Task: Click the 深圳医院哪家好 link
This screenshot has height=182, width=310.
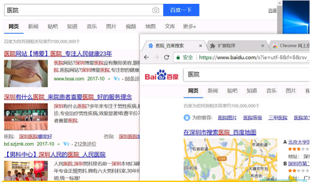Action: [36, 136]
